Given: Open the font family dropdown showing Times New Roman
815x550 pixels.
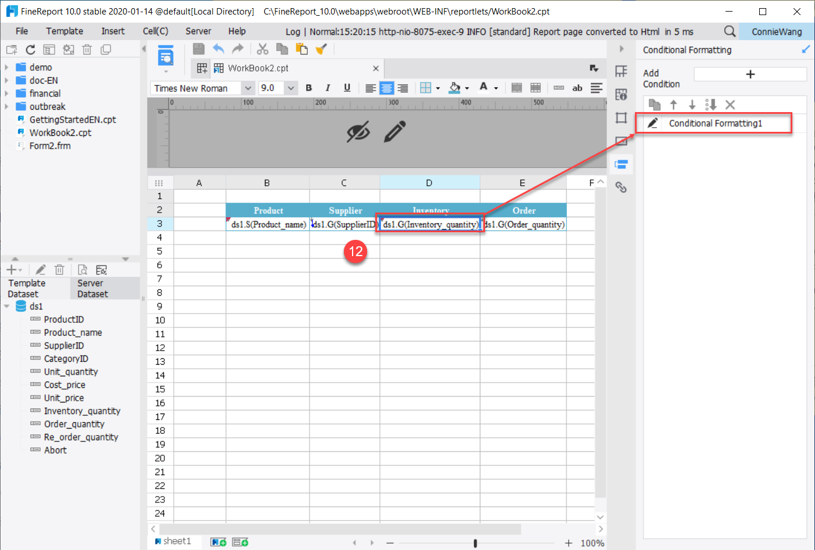Looking at the screenshot, I should (249, 88).
